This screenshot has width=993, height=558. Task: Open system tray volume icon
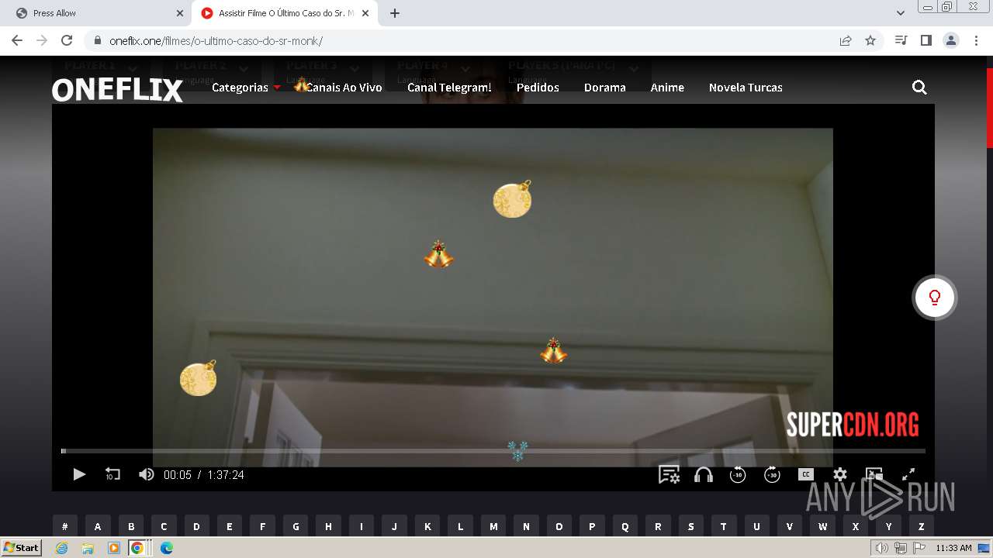tap(882, 548)
